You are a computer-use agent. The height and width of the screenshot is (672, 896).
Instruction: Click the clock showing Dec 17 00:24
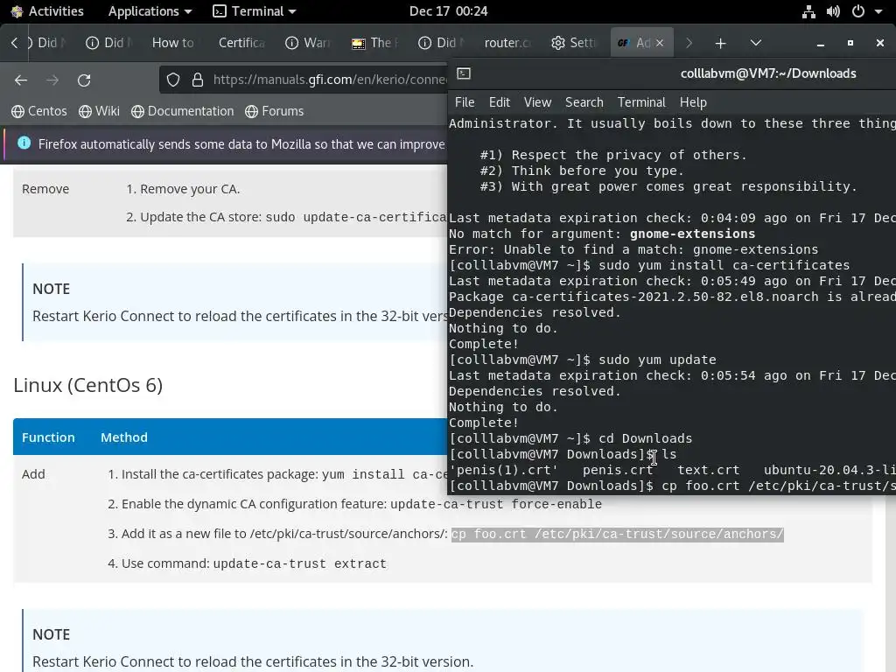coord(448,10)
